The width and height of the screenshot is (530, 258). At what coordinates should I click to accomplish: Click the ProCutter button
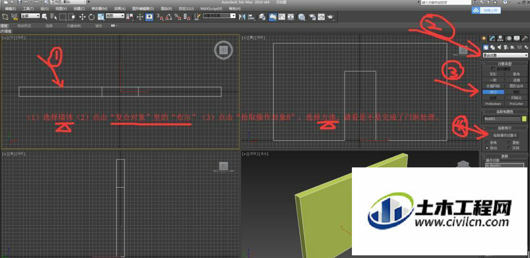[517, 104]
